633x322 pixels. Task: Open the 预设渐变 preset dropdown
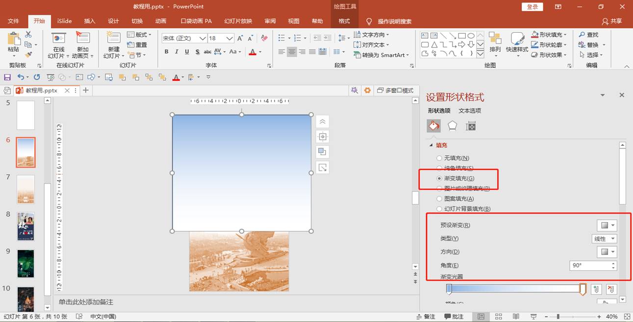pyautogui.click(x=607, y=225)
